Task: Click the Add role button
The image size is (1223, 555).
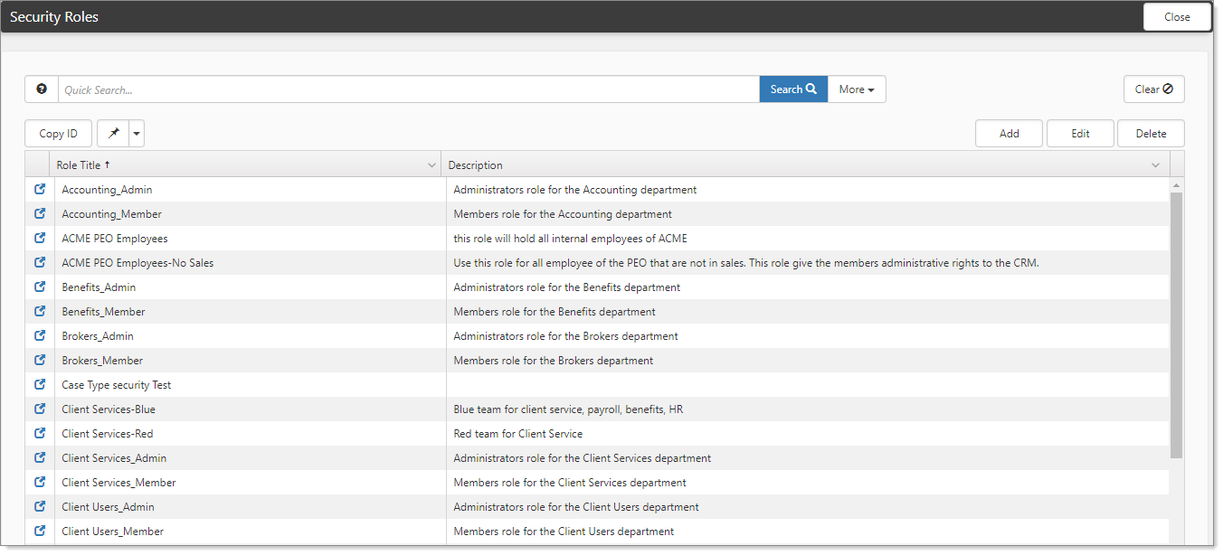Action: [x=1009, y=134]
